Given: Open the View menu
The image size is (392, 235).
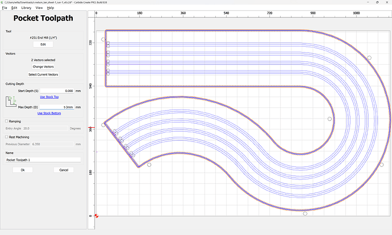Looking at the screenshot, I should click(x=39, y=8).
